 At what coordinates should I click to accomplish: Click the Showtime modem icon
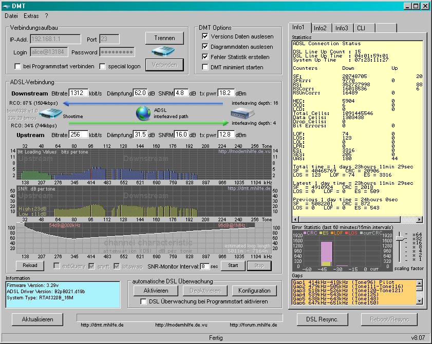(50, 114)
